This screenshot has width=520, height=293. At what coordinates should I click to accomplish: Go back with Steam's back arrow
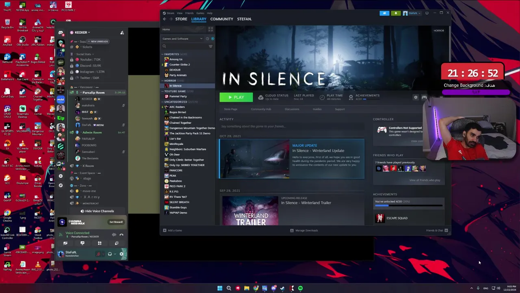coord(165,19)
